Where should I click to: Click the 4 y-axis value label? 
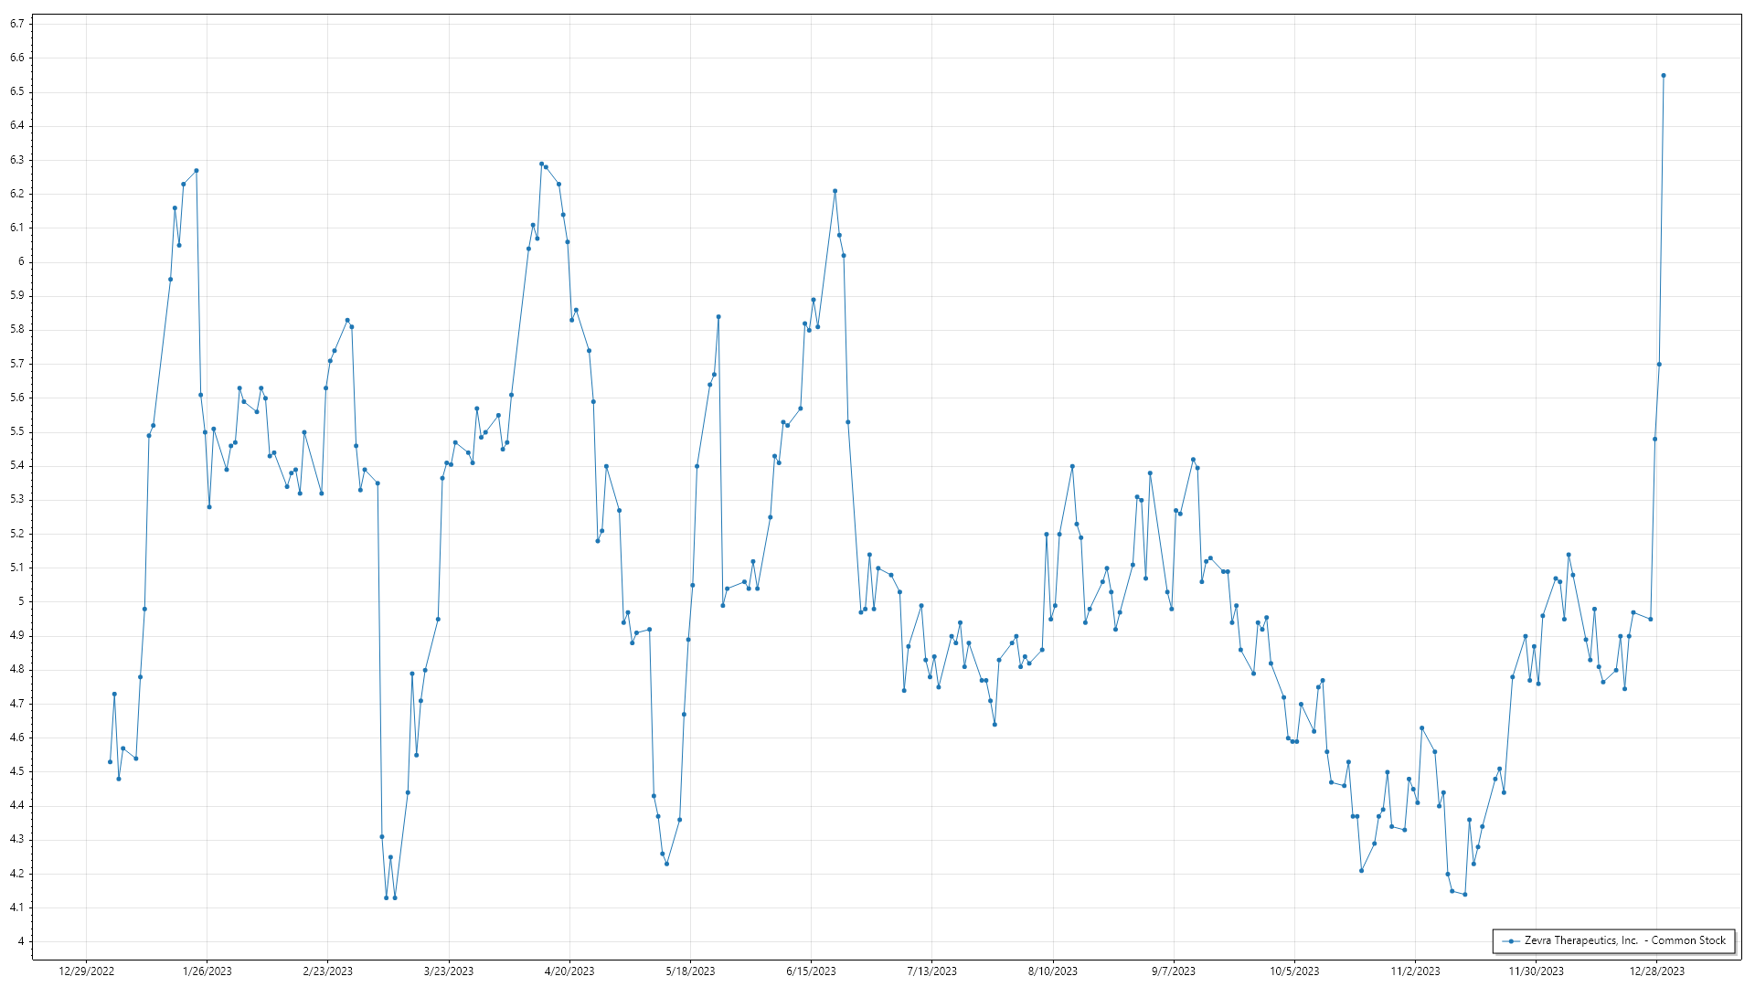pos(20,941)
